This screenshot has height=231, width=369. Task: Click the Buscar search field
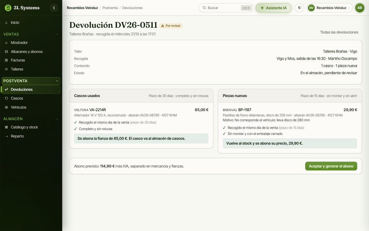point(226,8)
